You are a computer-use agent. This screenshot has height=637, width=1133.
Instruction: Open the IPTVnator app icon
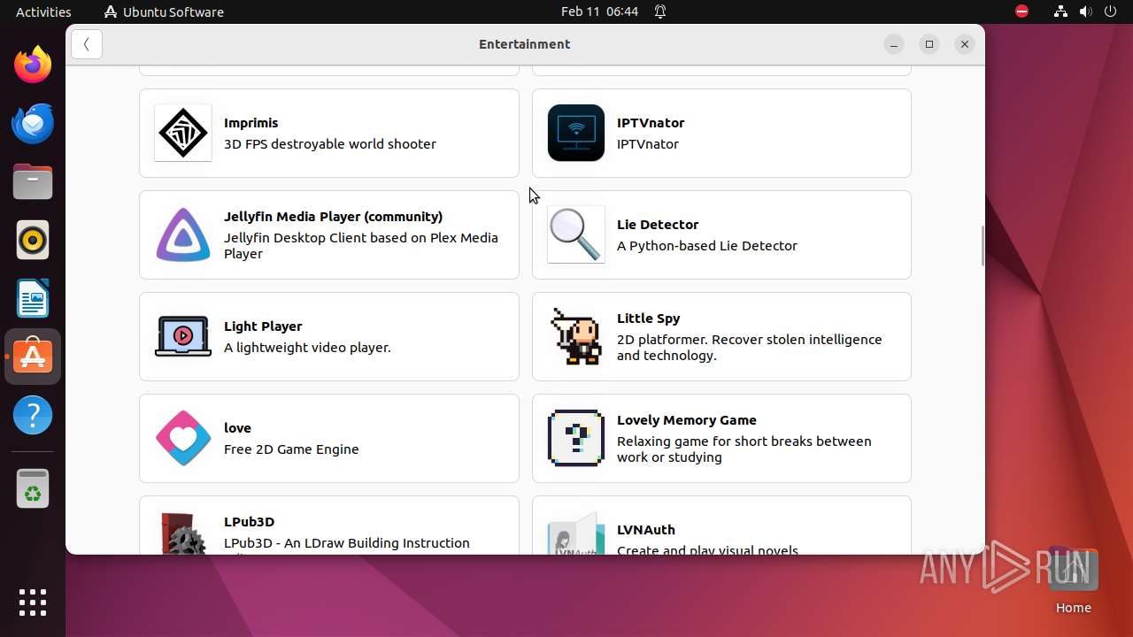[x=576, y=133]
